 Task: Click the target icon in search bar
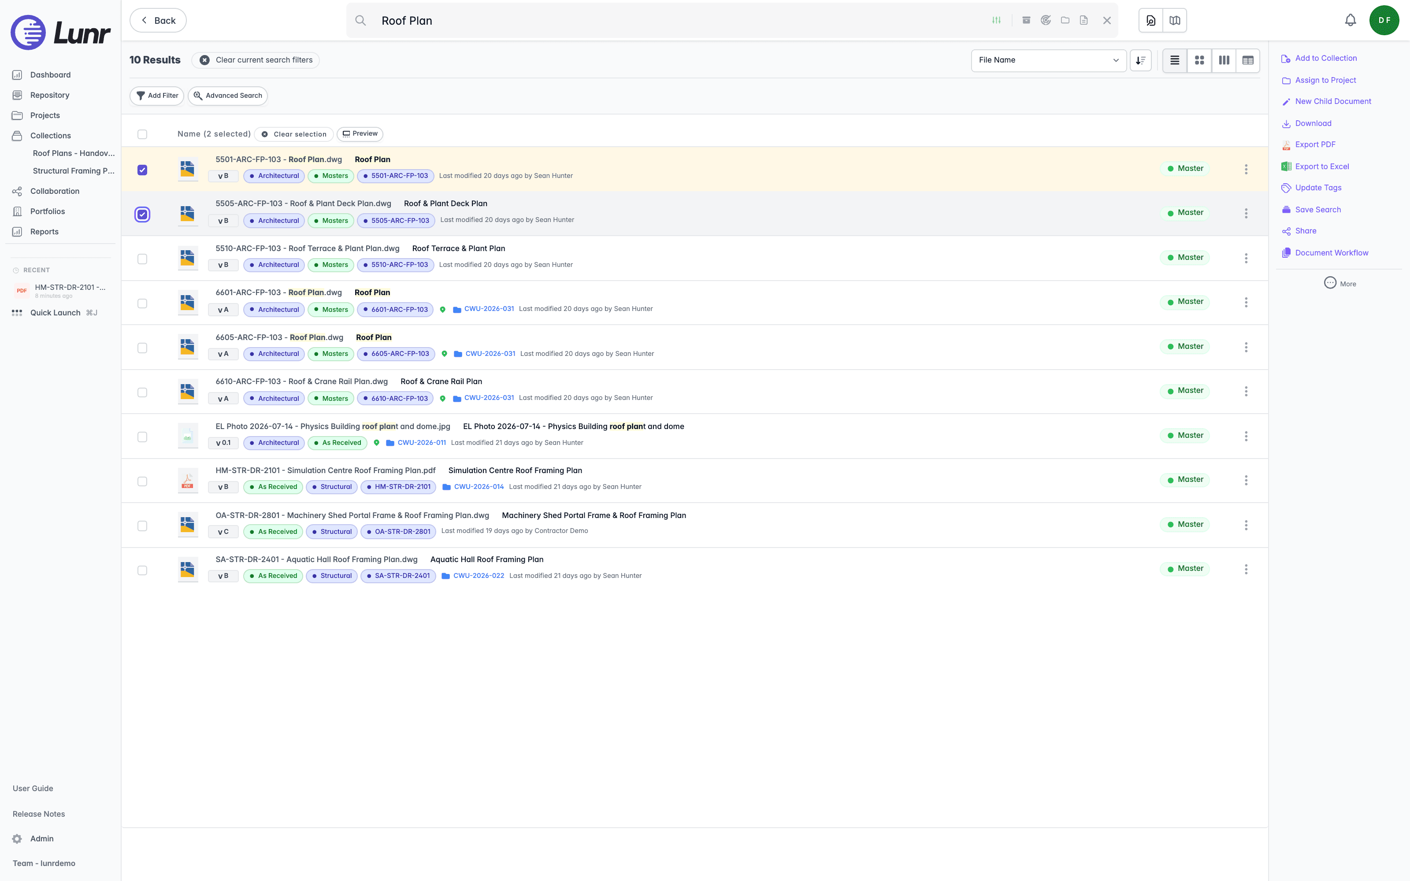pyautogui.click(x=1046, y=20)
